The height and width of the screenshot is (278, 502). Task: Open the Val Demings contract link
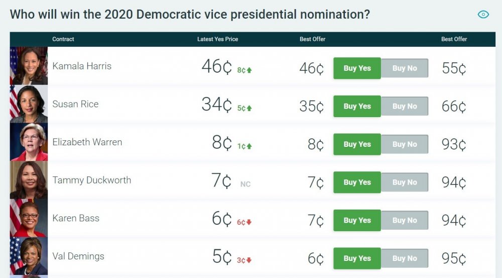(x=78, y=256)
